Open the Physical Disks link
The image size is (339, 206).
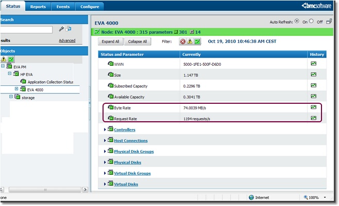coord(128,162)
